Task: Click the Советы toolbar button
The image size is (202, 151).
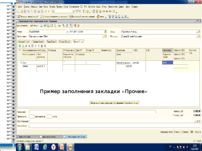Action: coord(101,17)
